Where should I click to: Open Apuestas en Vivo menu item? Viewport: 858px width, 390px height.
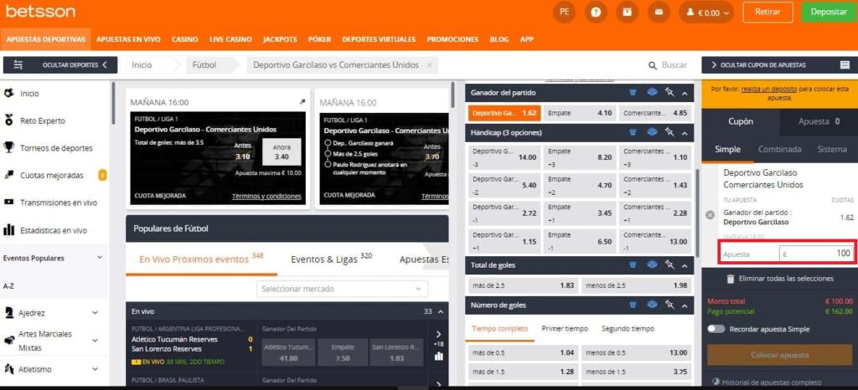coord(128,39)
